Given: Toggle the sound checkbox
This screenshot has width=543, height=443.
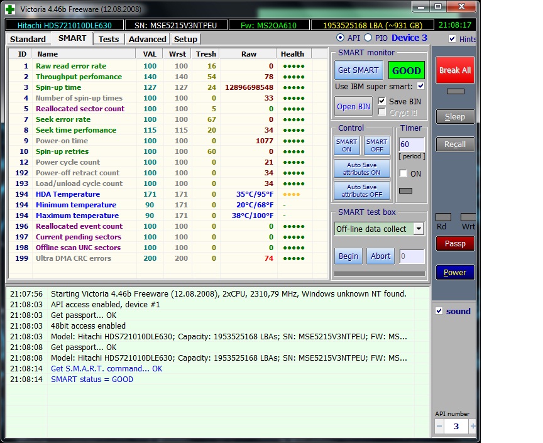Looking at the screenshot, I should click(x=439, y=311).
